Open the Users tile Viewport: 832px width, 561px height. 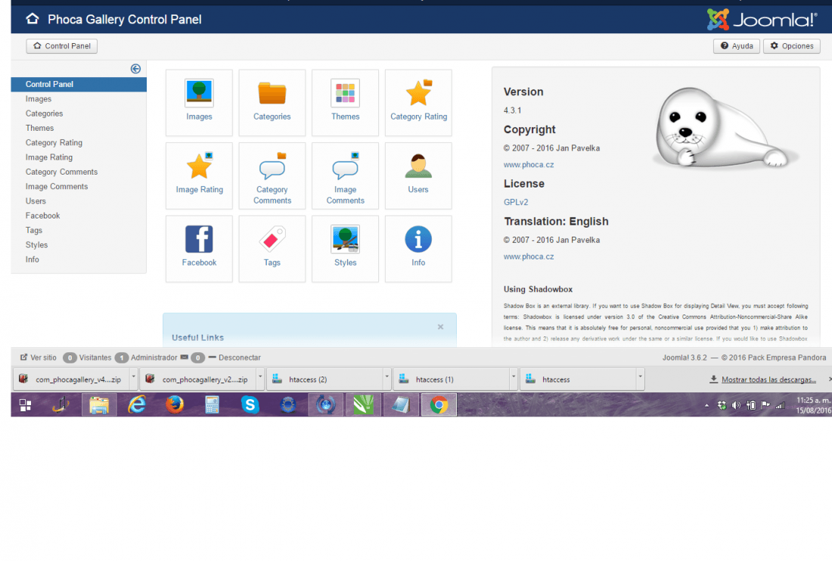[x=419, y=175]
